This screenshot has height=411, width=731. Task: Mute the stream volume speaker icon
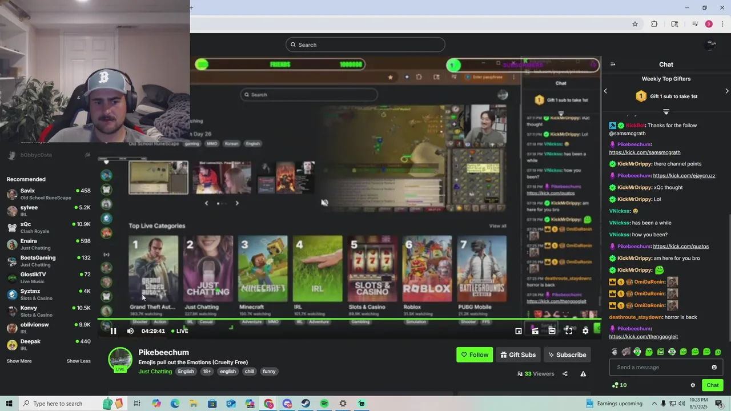(130, 331)
